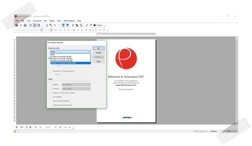Click the dialog Help button

click(x=98, y=61)
